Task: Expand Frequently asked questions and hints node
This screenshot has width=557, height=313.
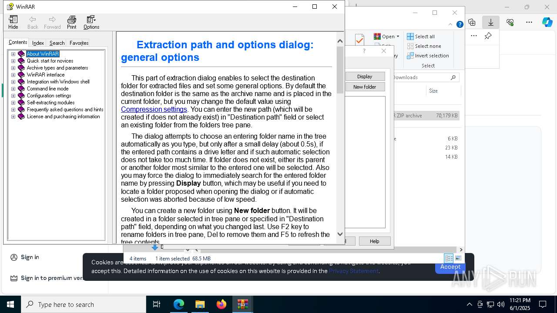Action: coord(13,110)
